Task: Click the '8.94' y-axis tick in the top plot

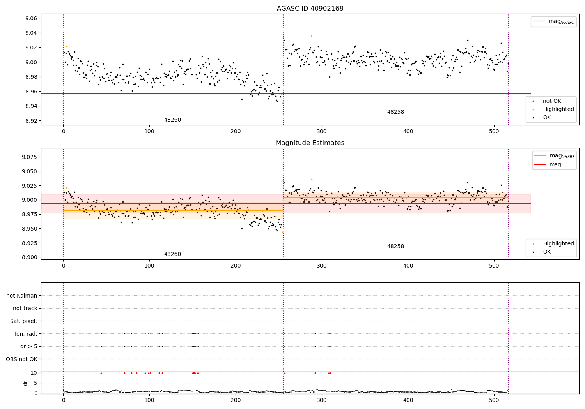Action: [31, 106]
